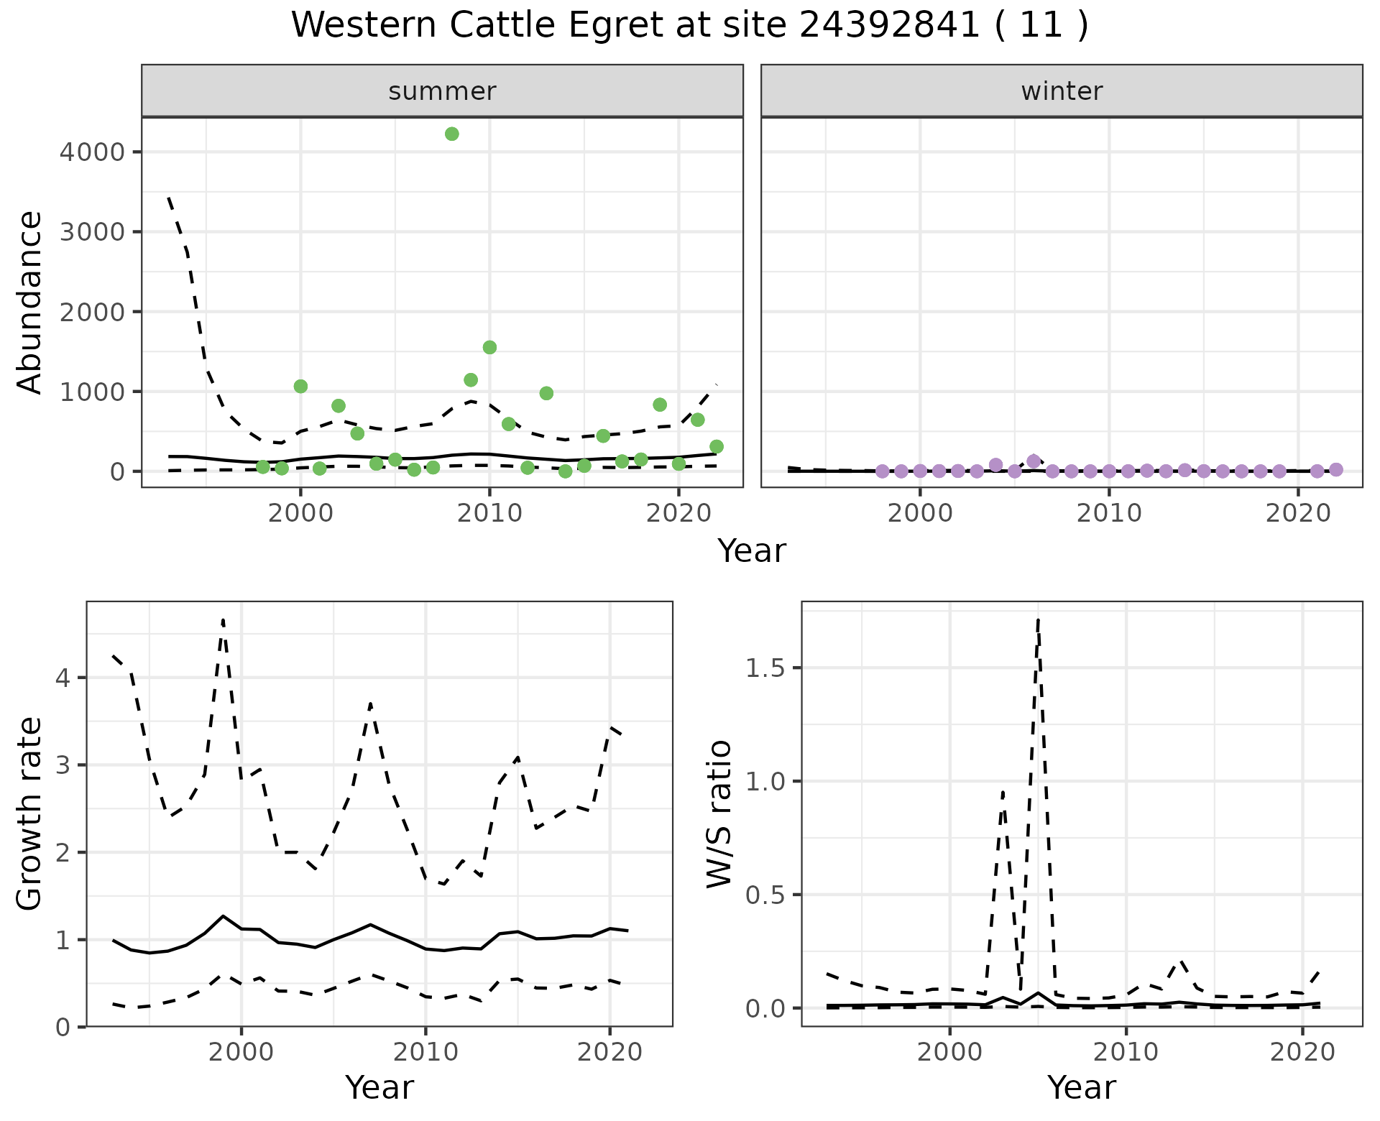
Task: Click the Abundance y-axis label
Action: (x=29, y=302)
